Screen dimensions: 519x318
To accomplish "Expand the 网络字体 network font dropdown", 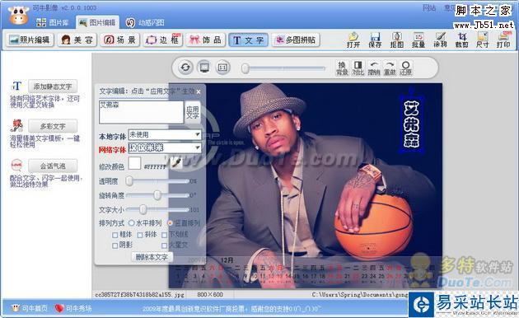I will (x=197, y=147).
